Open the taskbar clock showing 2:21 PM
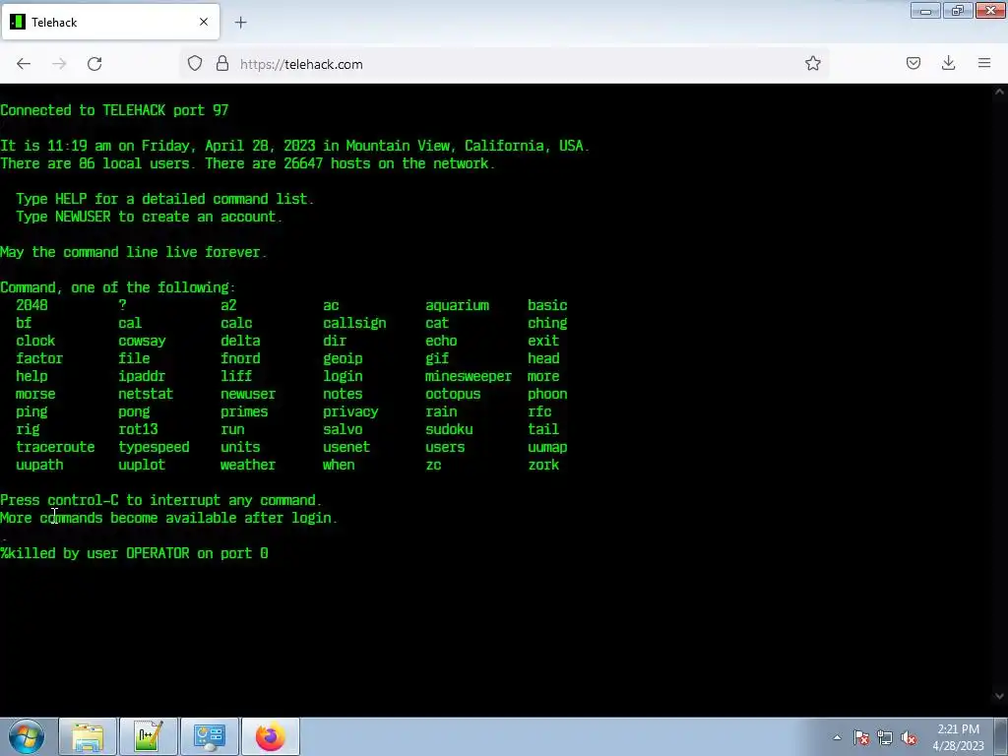 pos(958,737)
